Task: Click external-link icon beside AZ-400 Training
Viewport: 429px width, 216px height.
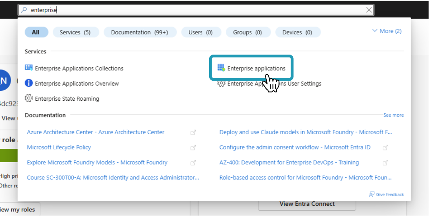Action: click(385, 163)
